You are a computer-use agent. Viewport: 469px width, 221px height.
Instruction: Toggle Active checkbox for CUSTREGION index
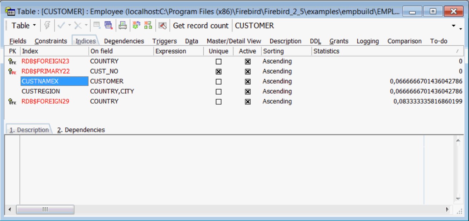247,92
